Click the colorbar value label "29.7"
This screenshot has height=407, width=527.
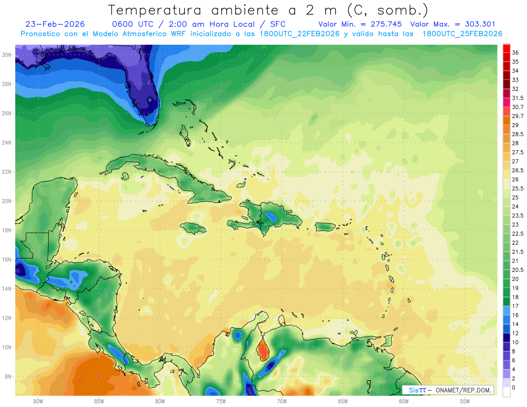coord(518,116)
